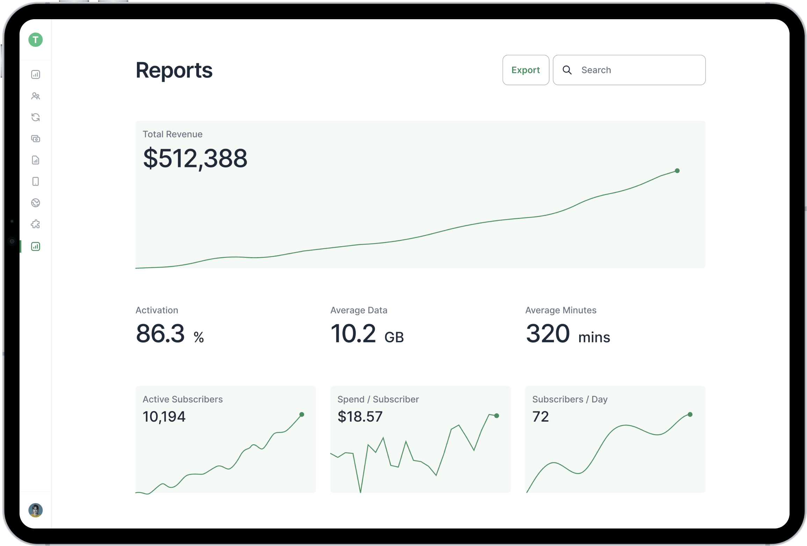Open the puzzle piece integrations icon
This screenshot has height=546, width=807.
coord(36,224)
